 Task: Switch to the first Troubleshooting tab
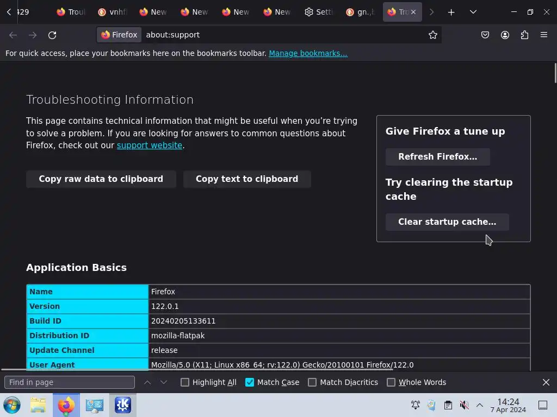[x=71, y=12]
